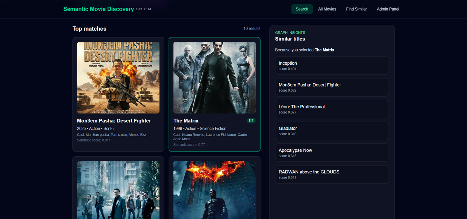Click 1999 • Action • Science Fiction text
Image resolution: width=467 pixels, height=219 pixels.
tap(200, 128)
